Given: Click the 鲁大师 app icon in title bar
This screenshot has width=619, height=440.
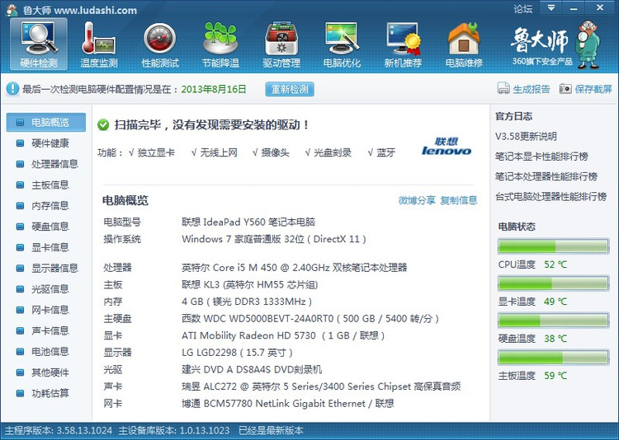Looking at the screenshot, I should (12, 9).
